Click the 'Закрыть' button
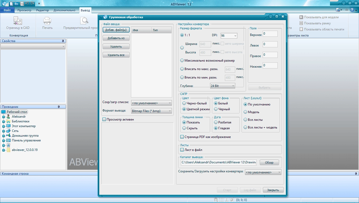The height and width of the screenshot is (203, 359). point(273,190)
